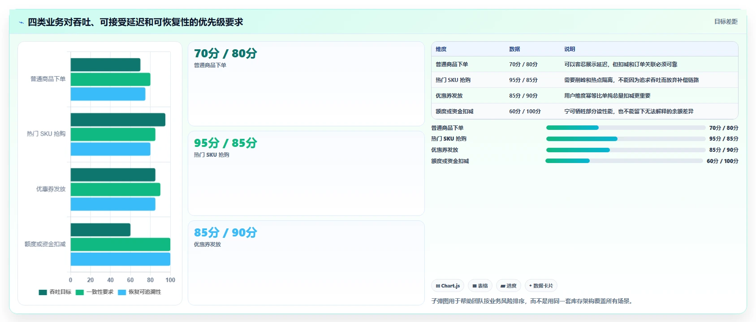Screen dimensions: 756x322
Task: Select the 优惠券发放 cell in the table
Action: coord(449,96)
